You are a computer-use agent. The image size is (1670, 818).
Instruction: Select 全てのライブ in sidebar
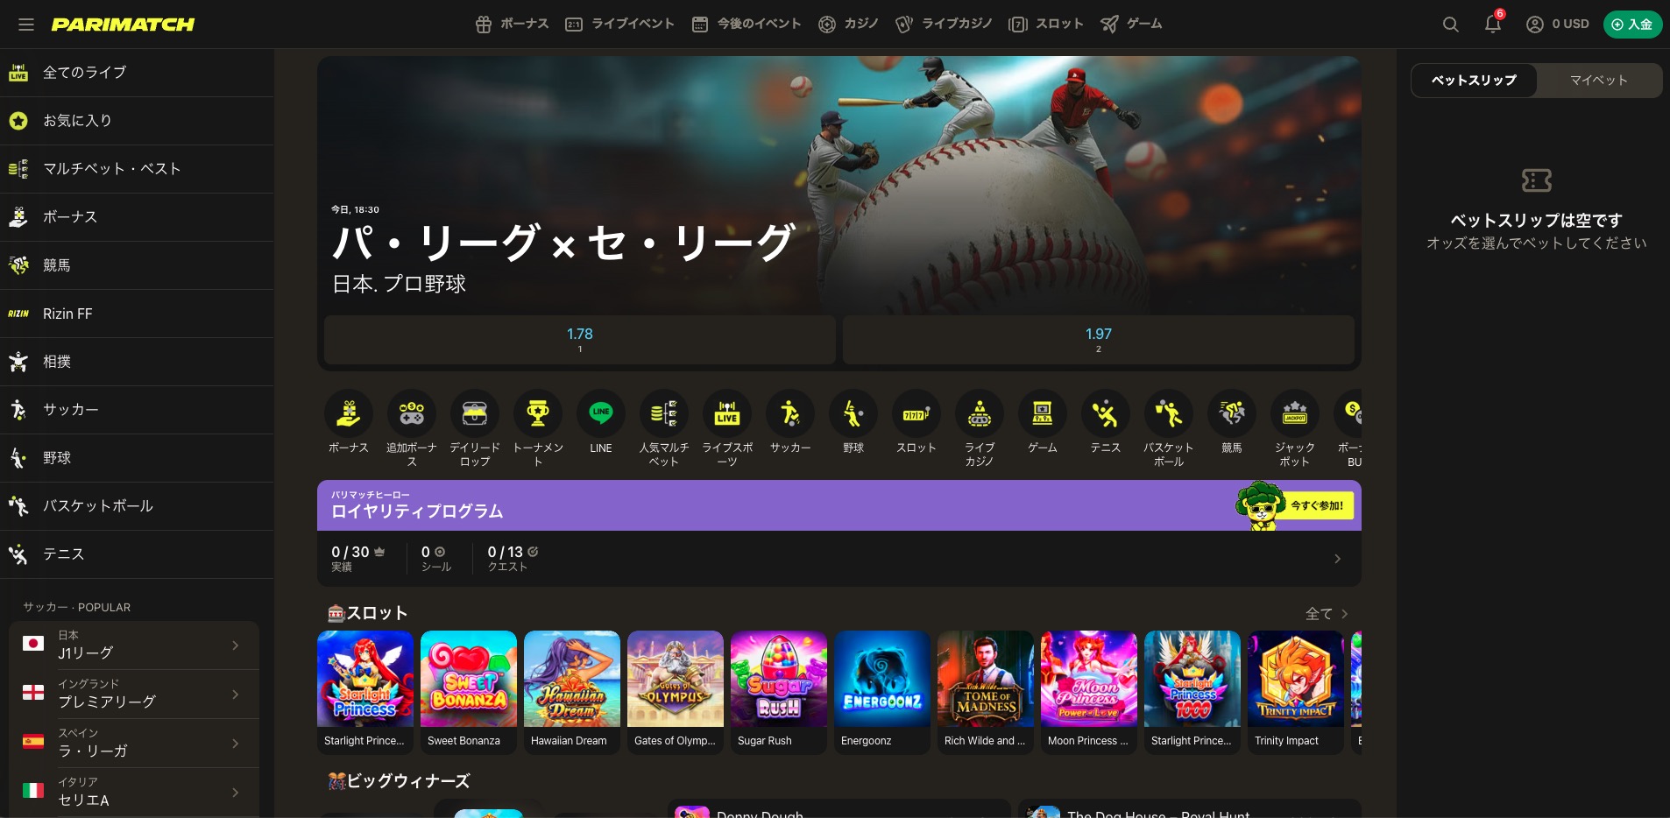pyautogui.click(x=137, y=73)
